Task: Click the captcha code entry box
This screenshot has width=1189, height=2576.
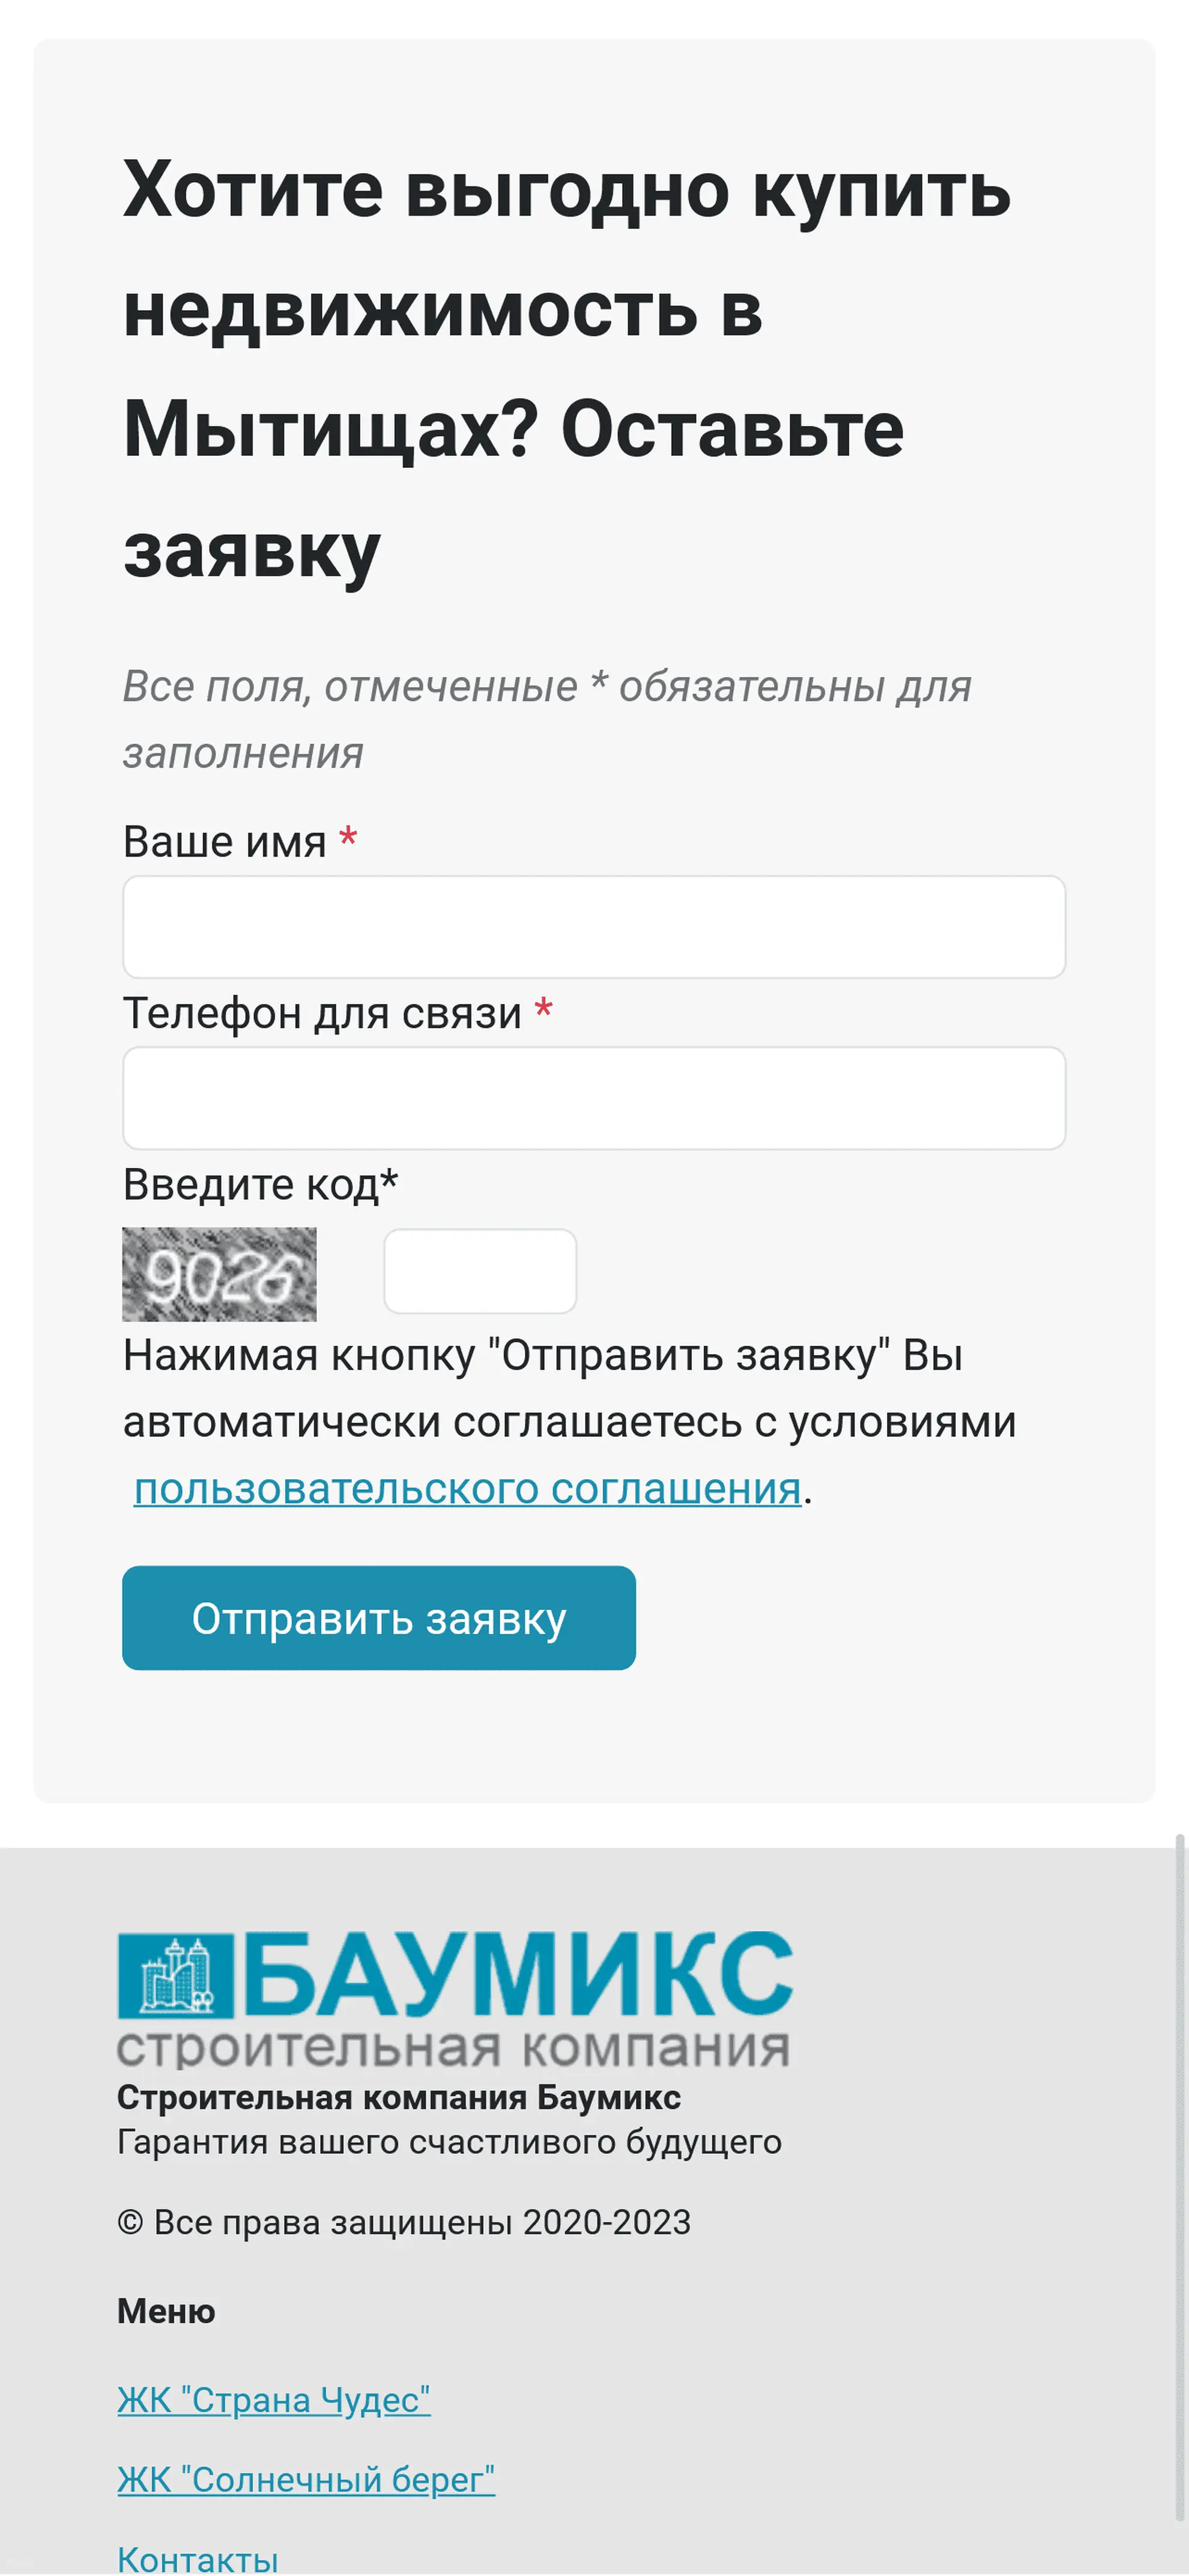Action: 480,1271
